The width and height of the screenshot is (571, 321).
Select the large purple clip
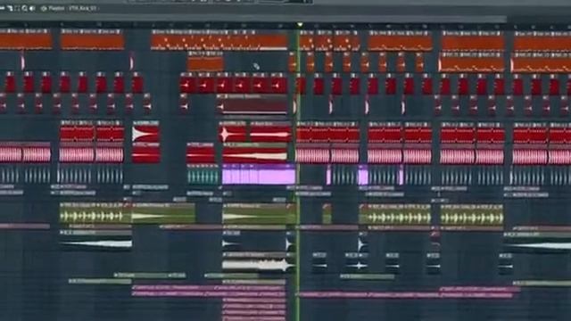coord(259,174)
